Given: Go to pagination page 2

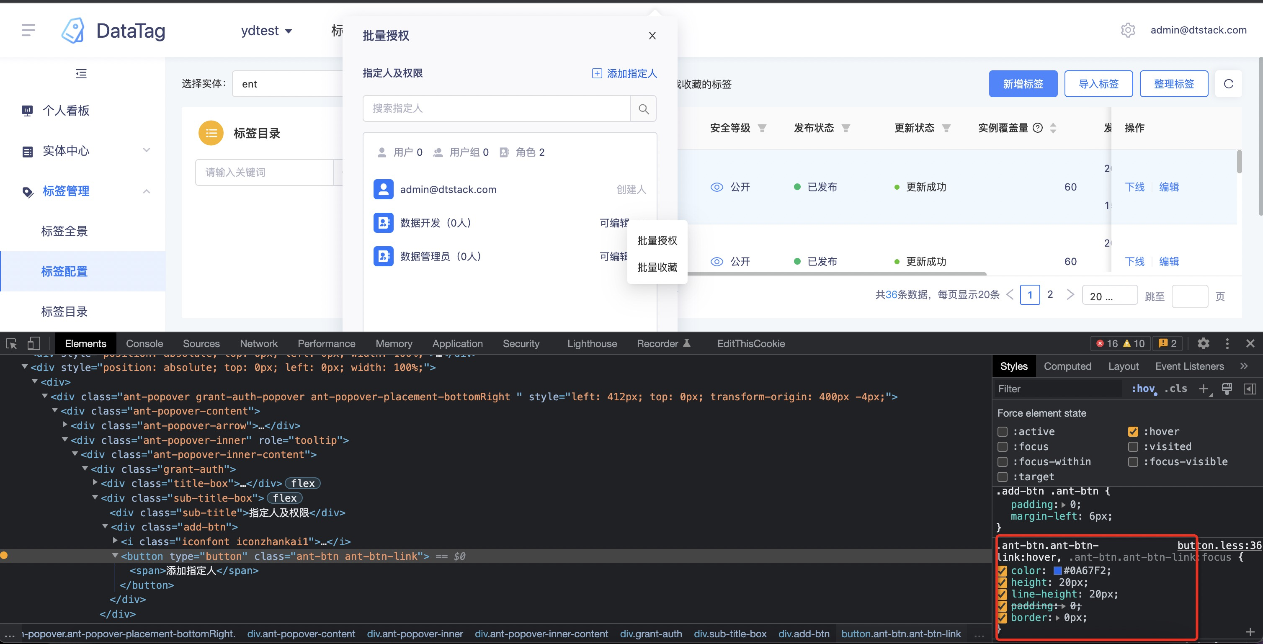Looking at the screenshot, I should [x=1050, y=294].
